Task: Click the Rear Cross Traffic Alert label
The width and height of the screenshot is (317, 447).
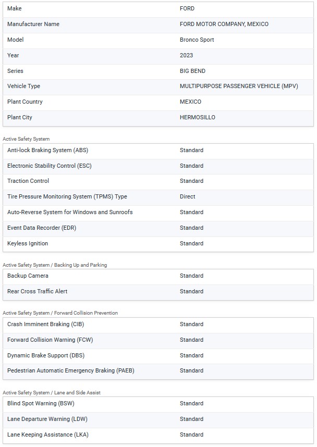Action: [37, 291]
